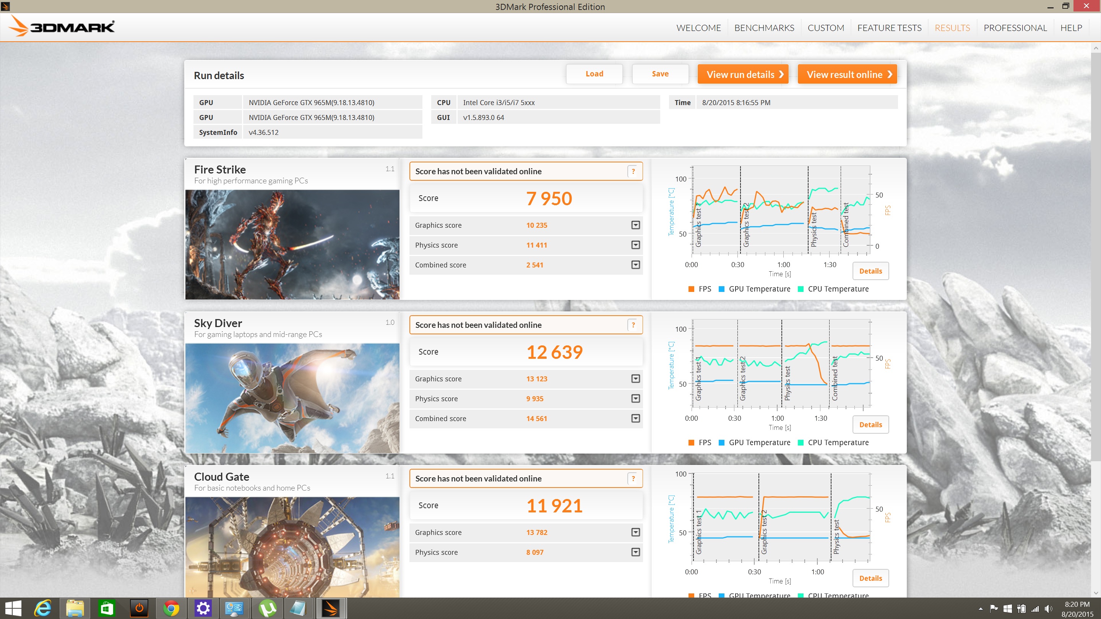This screenshot has height=619, width=1101.
Task: Open File Explorer from taskbar
Action: 75,608
